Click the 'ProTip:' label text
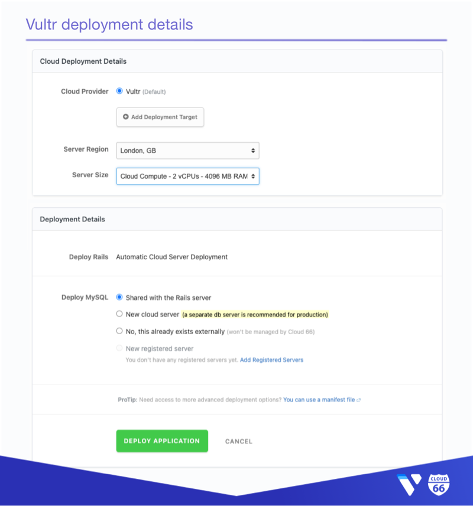 click(x=128, y=400)
